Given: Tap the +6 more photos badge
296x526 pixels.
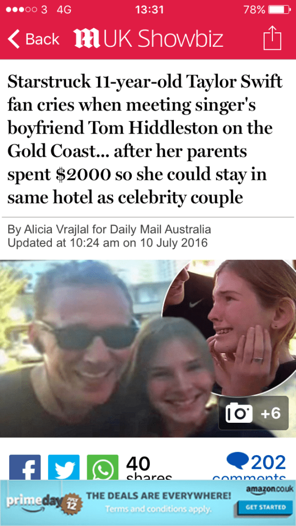Looking at the screenshot, I should [x=270, y=414].
